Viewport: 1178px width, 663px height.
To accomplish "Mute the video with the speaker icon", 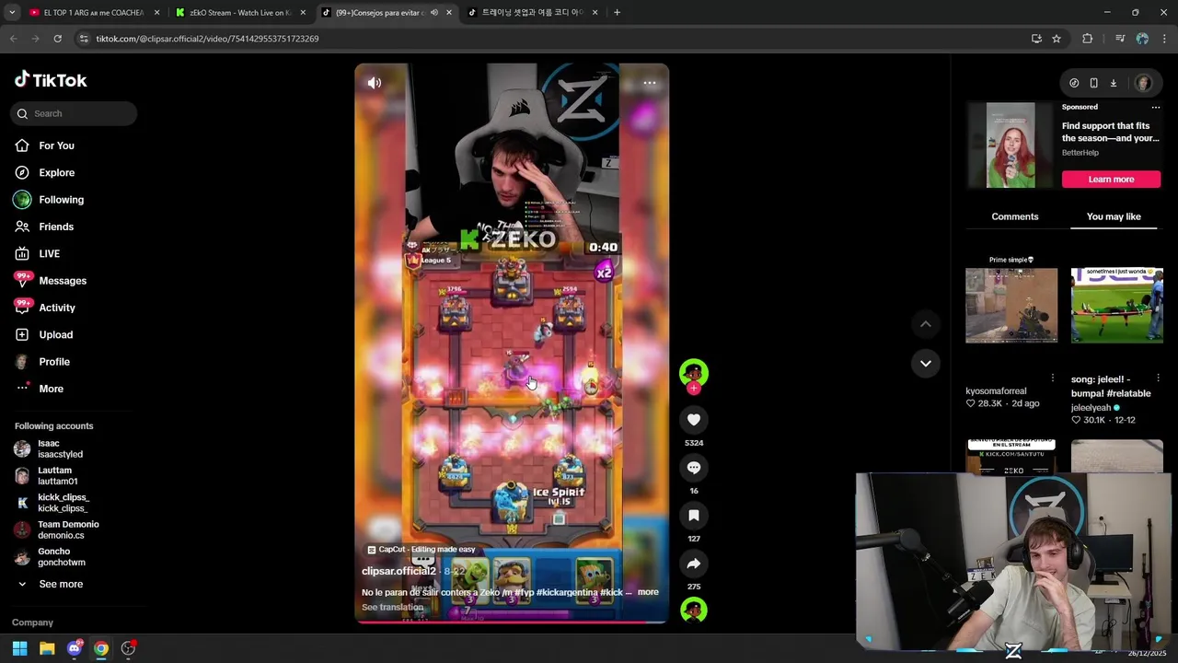I will pos(375,83).
